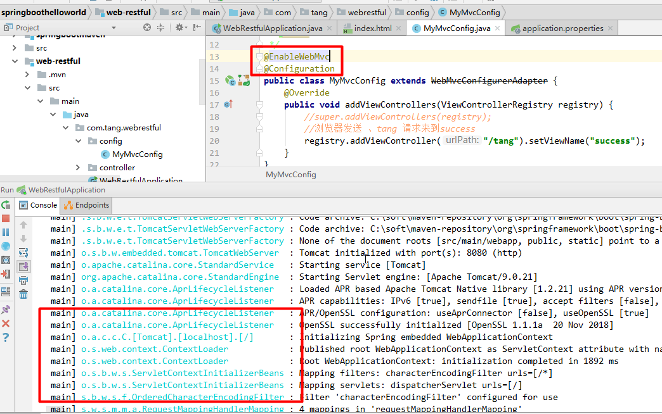Dump threads using the camera icon
Screen dimensions: 662x414
pyautogui.click(x=6, y=260)
